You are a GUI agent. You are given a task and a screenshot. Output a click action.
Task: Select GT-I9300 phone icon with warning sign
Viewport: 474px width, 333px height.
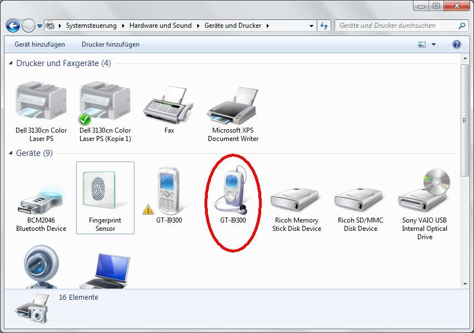click(x=169, y=195)
